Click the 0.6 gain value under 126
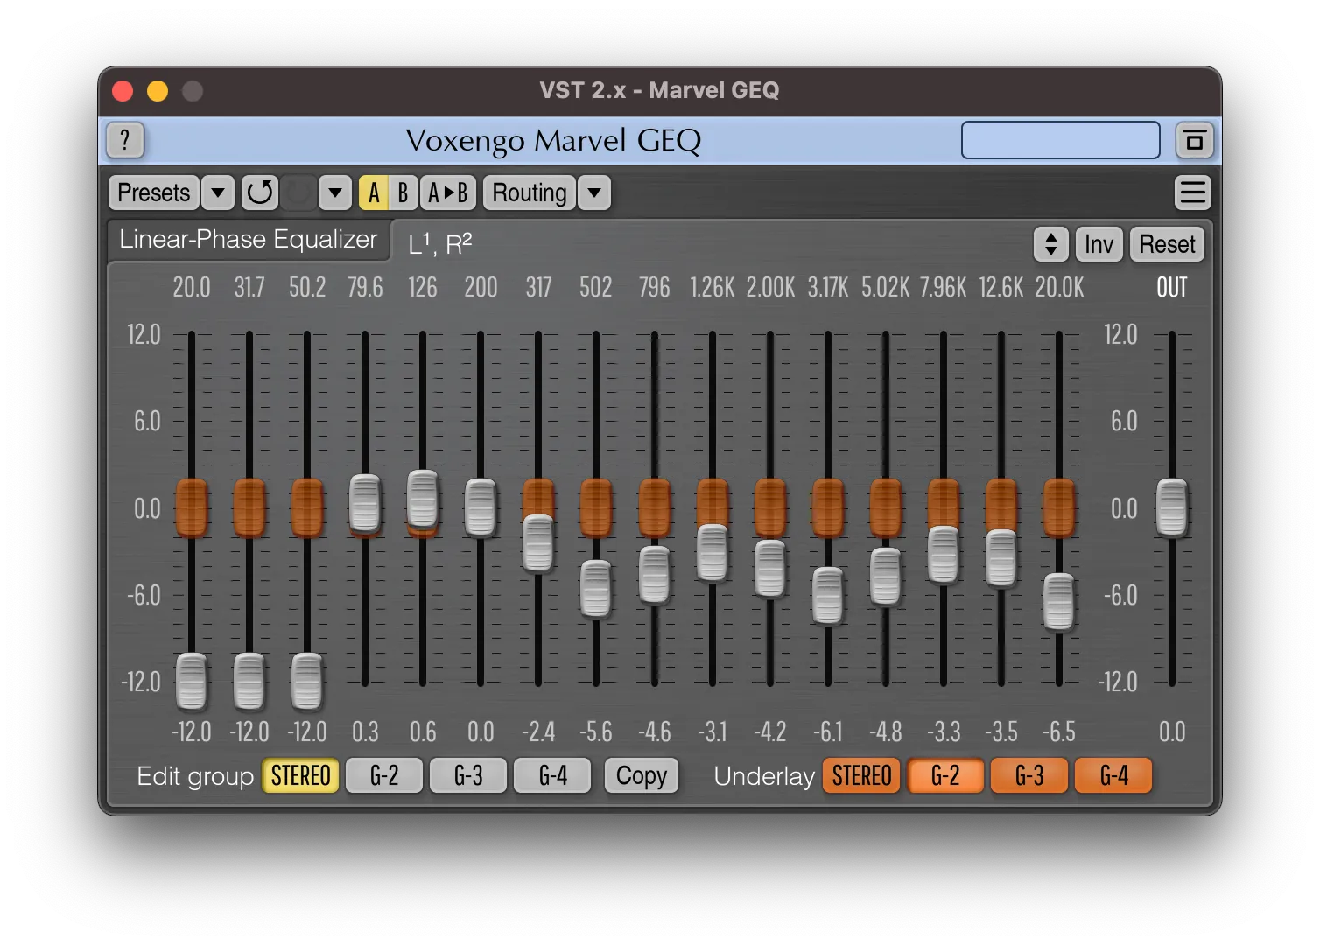Image resolution: width=1320 pixels, height=945 pixels. [x=423, y=731]
